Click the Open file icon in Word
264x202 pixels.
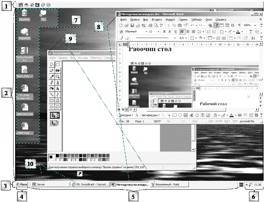(x=127, y=25)
